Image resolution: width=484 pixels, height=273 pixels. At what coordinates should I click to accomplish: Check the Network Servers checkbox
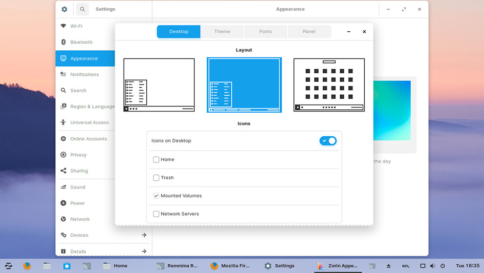(156, 214)
